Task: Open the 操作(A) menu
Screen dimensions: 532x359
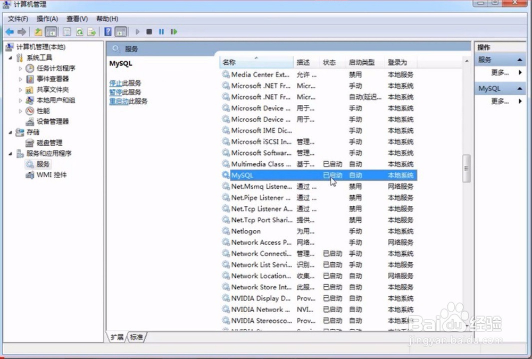Action: pyautogui.click(x=47, y=19)
